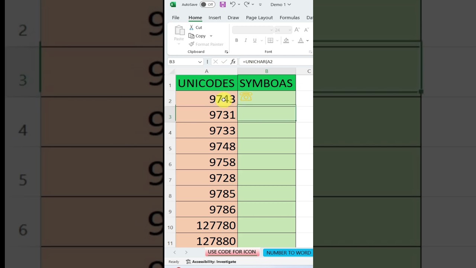Paste clipboard contents with Paste icon

coord(179,31)
